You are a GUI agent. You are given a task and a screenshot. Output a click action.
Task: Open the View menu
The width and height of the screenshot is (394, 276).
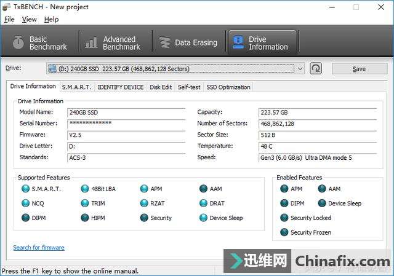tap(29, 19)
